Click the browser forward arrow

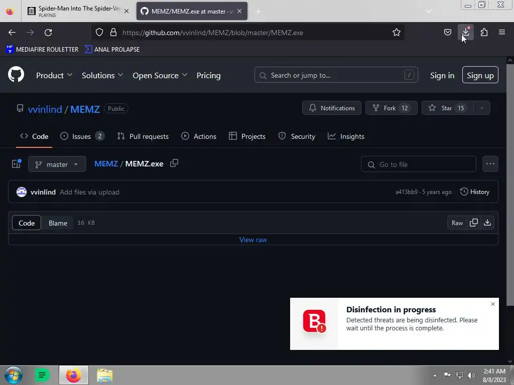(x=30, y=33)
